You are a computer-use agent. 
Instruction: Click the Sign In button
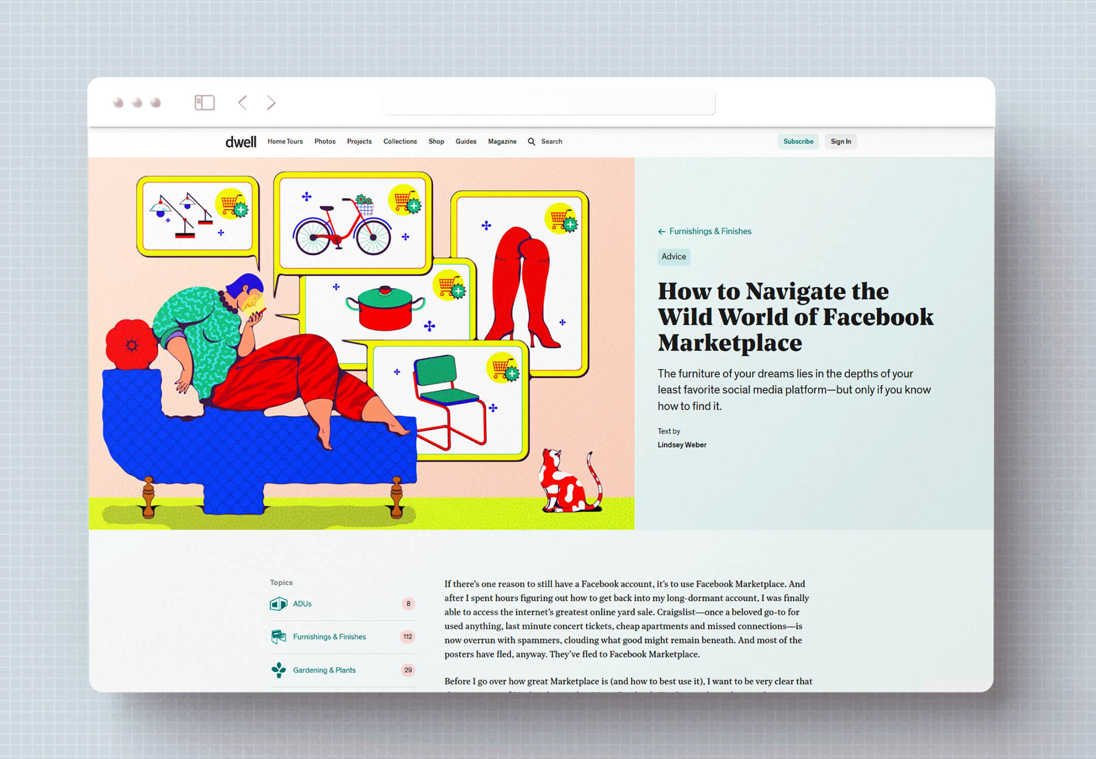(x=841, y=142)
